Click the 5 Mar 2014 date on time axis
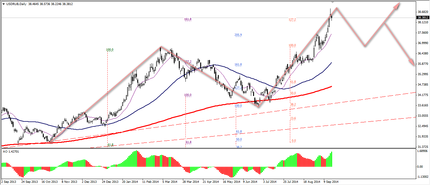The width and height of the screenshot is (430, 185). tap(170, 182)
